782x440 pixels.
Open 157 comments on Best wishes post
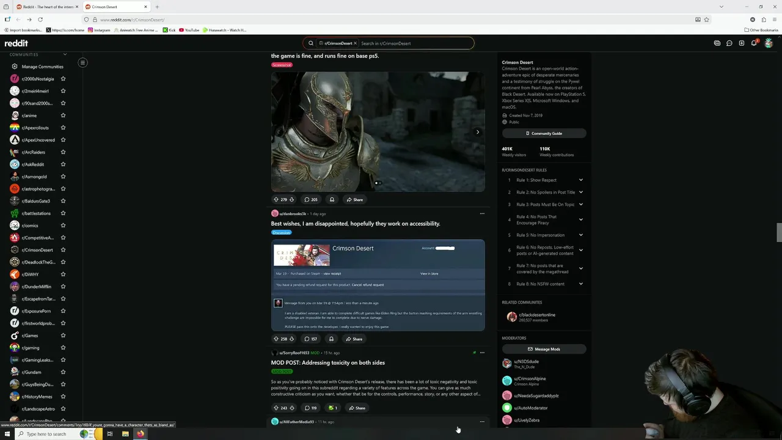pyautogui.click(x=310, y=339)
